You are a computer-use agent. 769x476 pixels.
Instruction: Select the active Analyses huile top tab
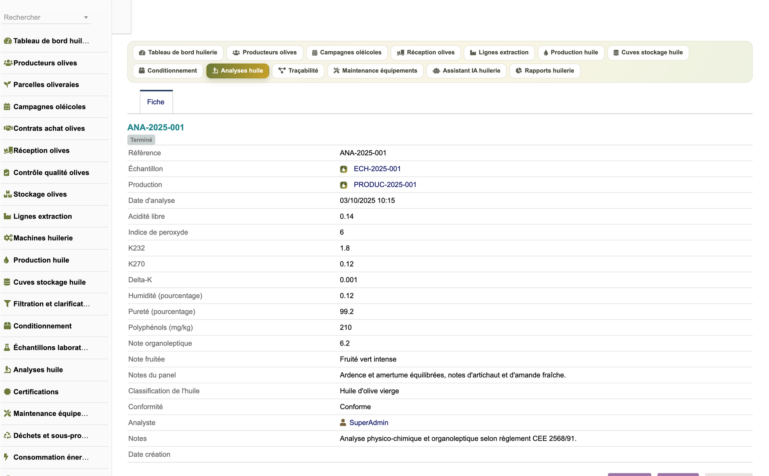point(237,71)
